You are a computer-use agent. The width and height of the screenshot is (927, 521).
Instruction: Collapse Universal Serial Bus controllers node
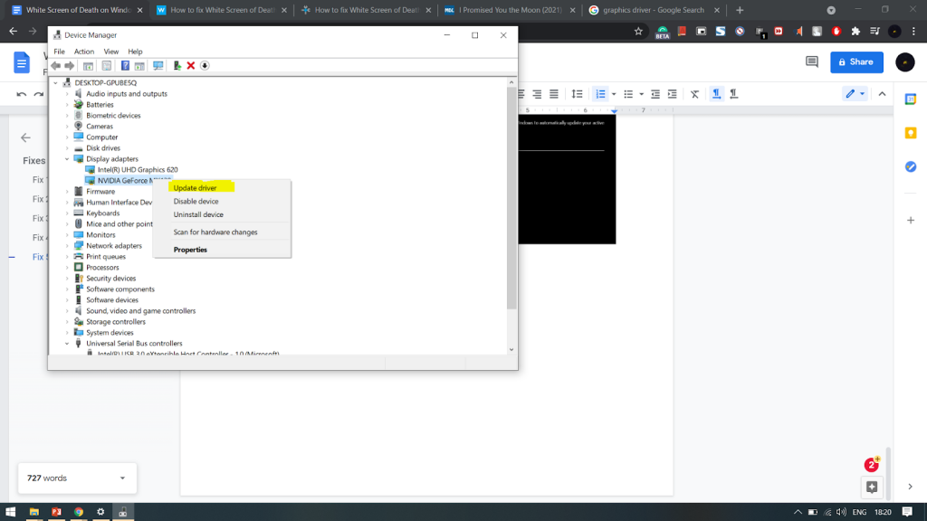point(67,343)
